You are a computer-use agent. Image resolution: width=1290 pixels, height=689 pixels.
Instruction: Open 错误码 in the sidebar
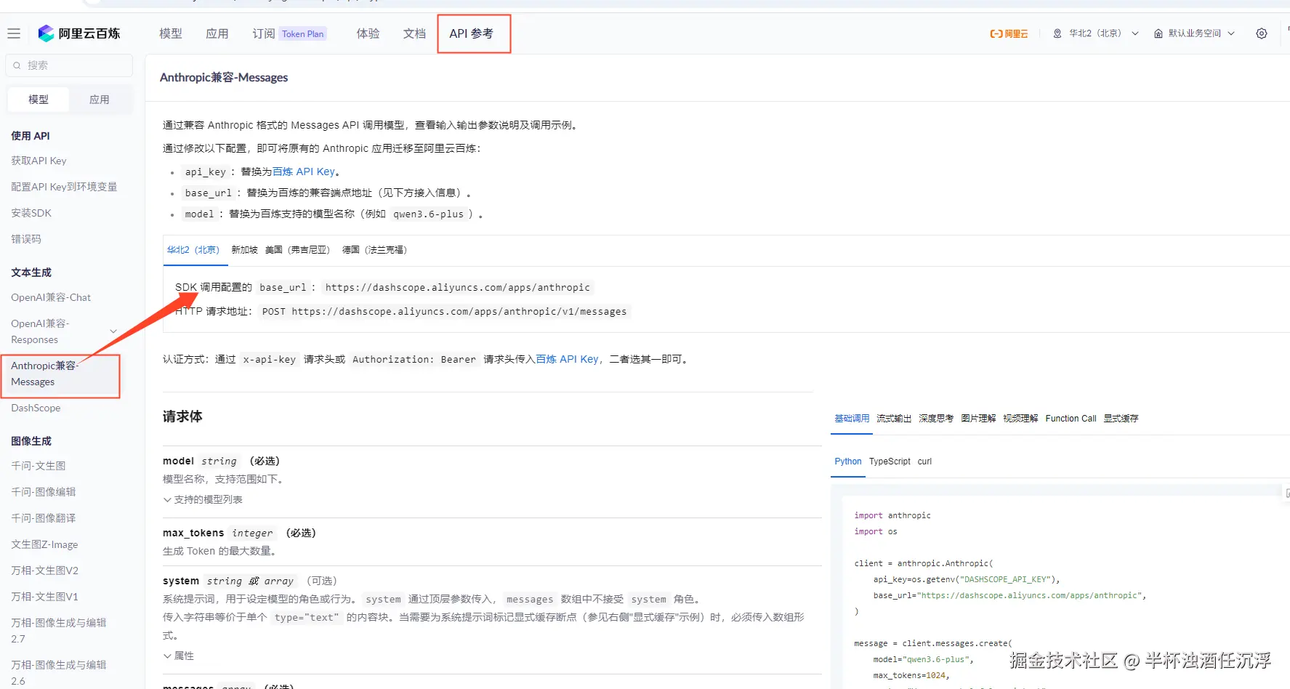pyautogui.click(x=26, y=239)
